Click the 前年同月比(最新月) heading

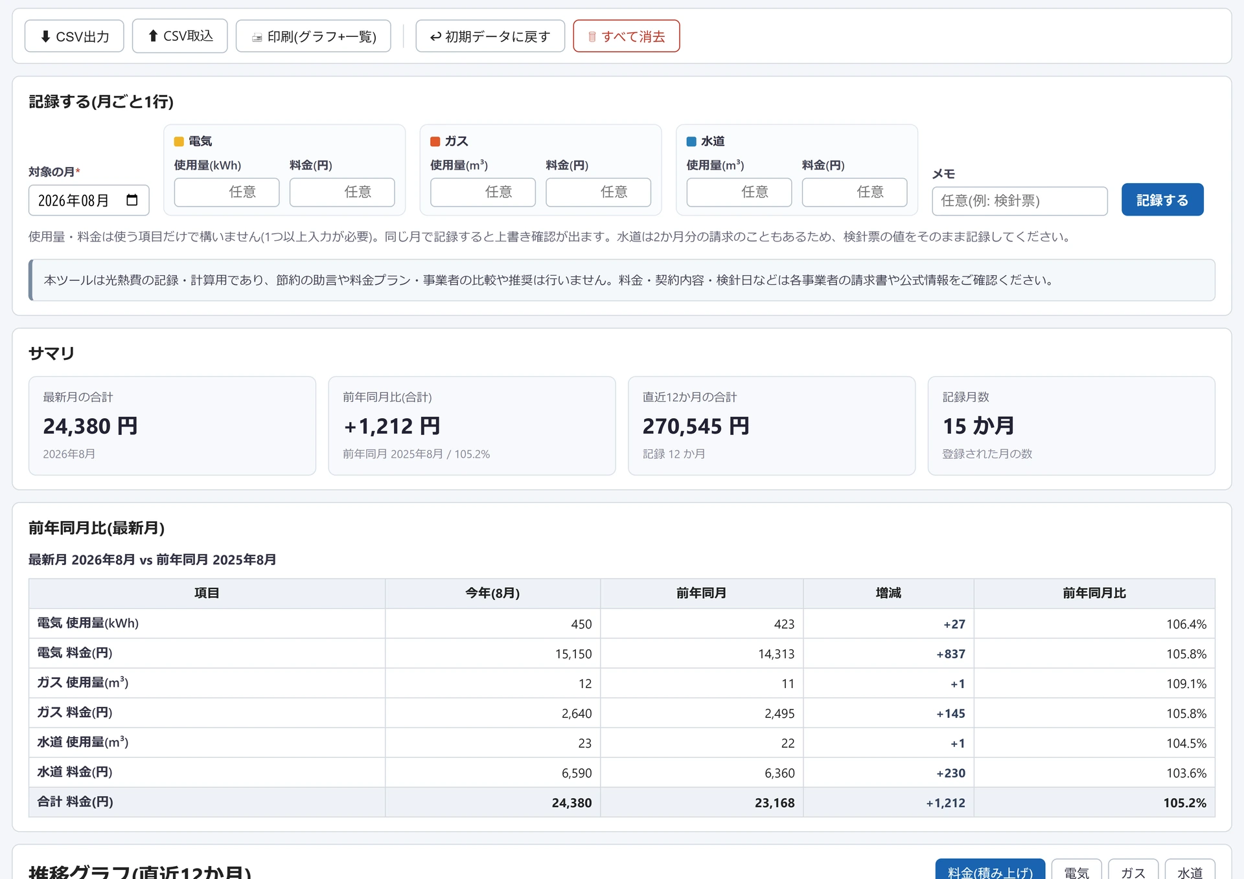[97, 528]
